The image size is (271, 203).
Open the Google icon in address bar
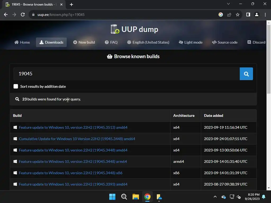pyautogui.click(x=220, y=15)
